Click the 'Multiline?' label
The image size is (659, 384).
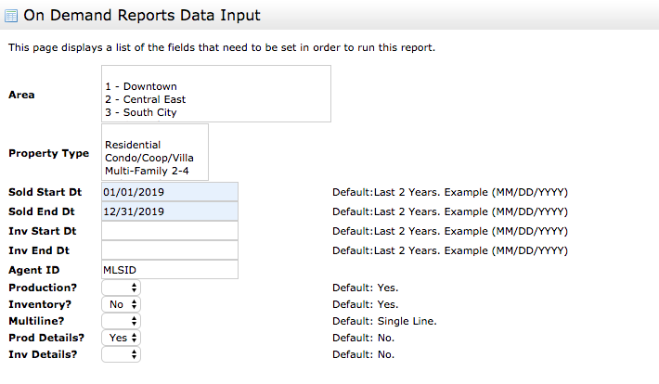pyautogui.click(x=36, y=321)
